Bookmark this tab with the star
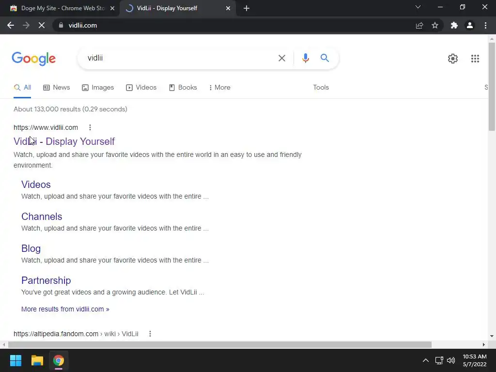 435,25
